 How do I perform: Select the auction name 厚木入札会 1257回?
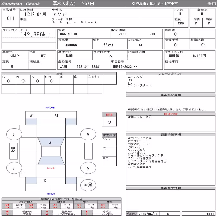coord(73,4)
